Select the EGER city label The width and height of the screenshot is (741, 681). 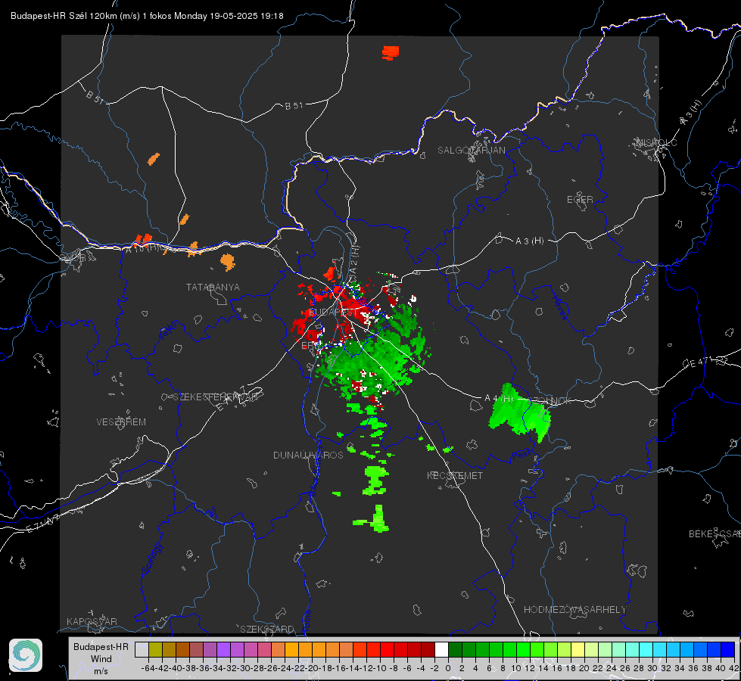click(580, 200)
